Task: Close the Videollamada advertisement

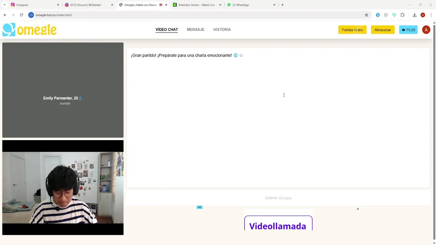Action: coord(358,209)
